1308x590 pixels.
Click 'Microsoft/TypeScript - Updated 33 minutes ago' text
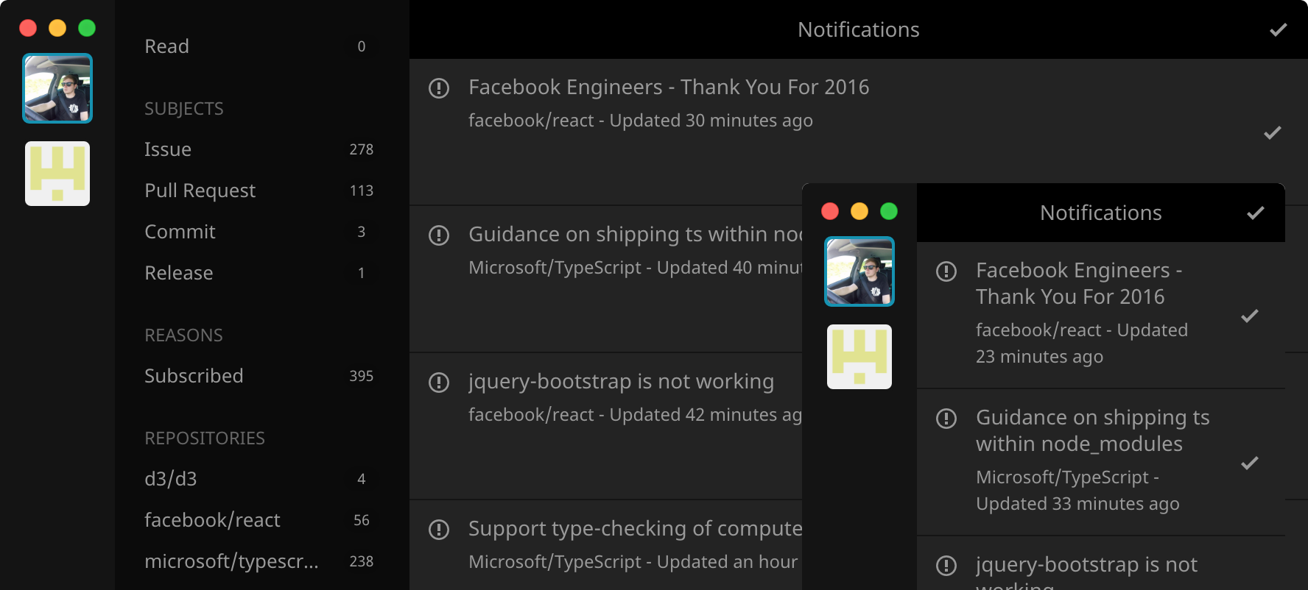point(1077,491)
